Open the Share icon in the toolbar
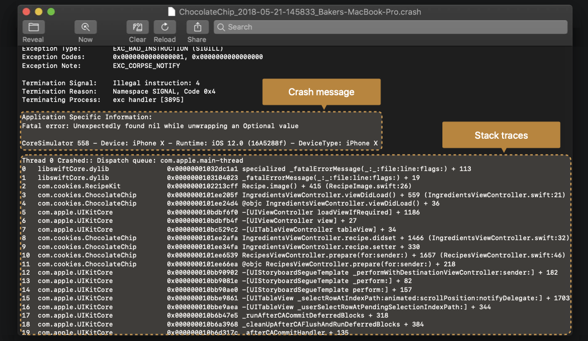The image size is (588, 341). [x=196, y=27]
